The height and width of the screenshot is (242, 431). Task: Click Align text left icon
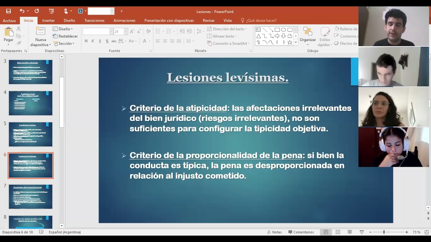coord(158,41)
